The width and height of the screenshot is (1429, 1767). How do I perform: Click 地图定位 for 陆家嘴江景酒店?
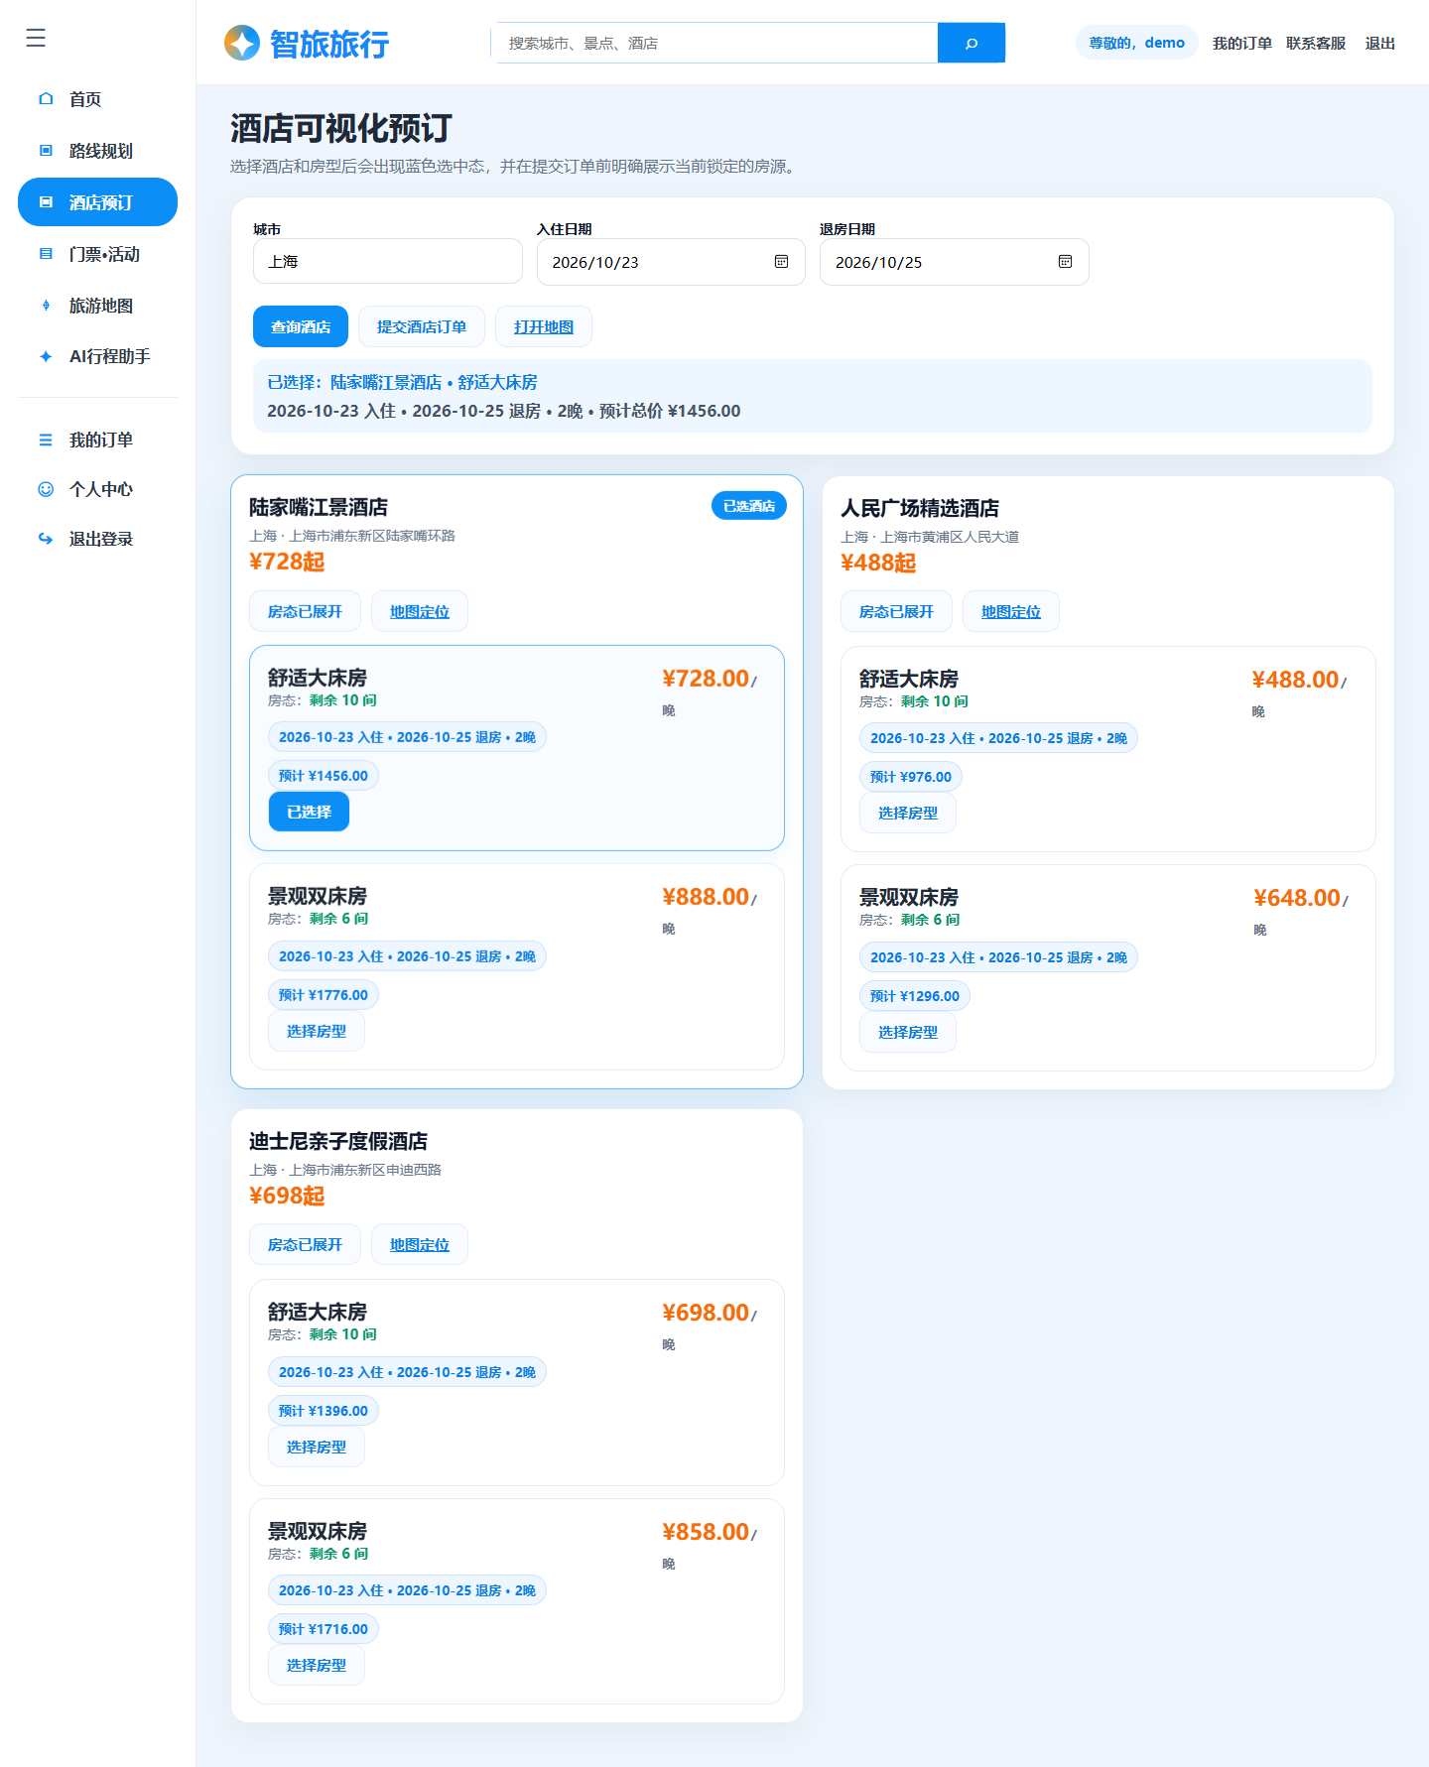tap(420, 611)
